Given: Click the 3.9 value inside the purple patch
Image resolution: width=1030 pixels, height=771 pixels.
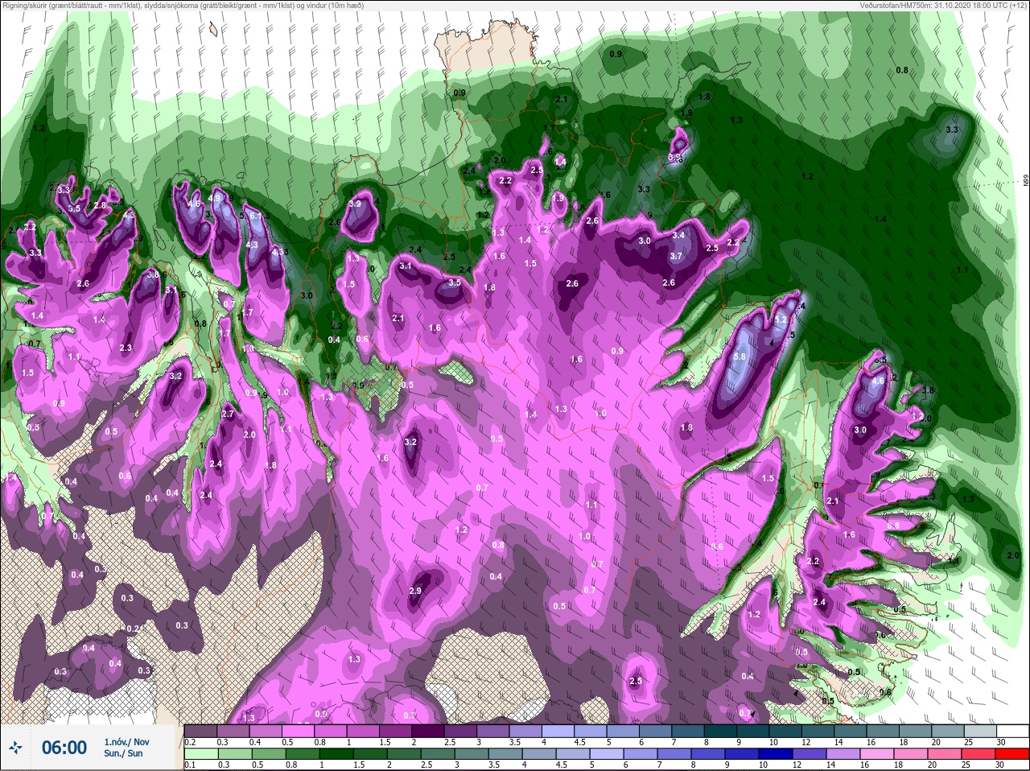Looking at the screenshot, I should (355, 205).
